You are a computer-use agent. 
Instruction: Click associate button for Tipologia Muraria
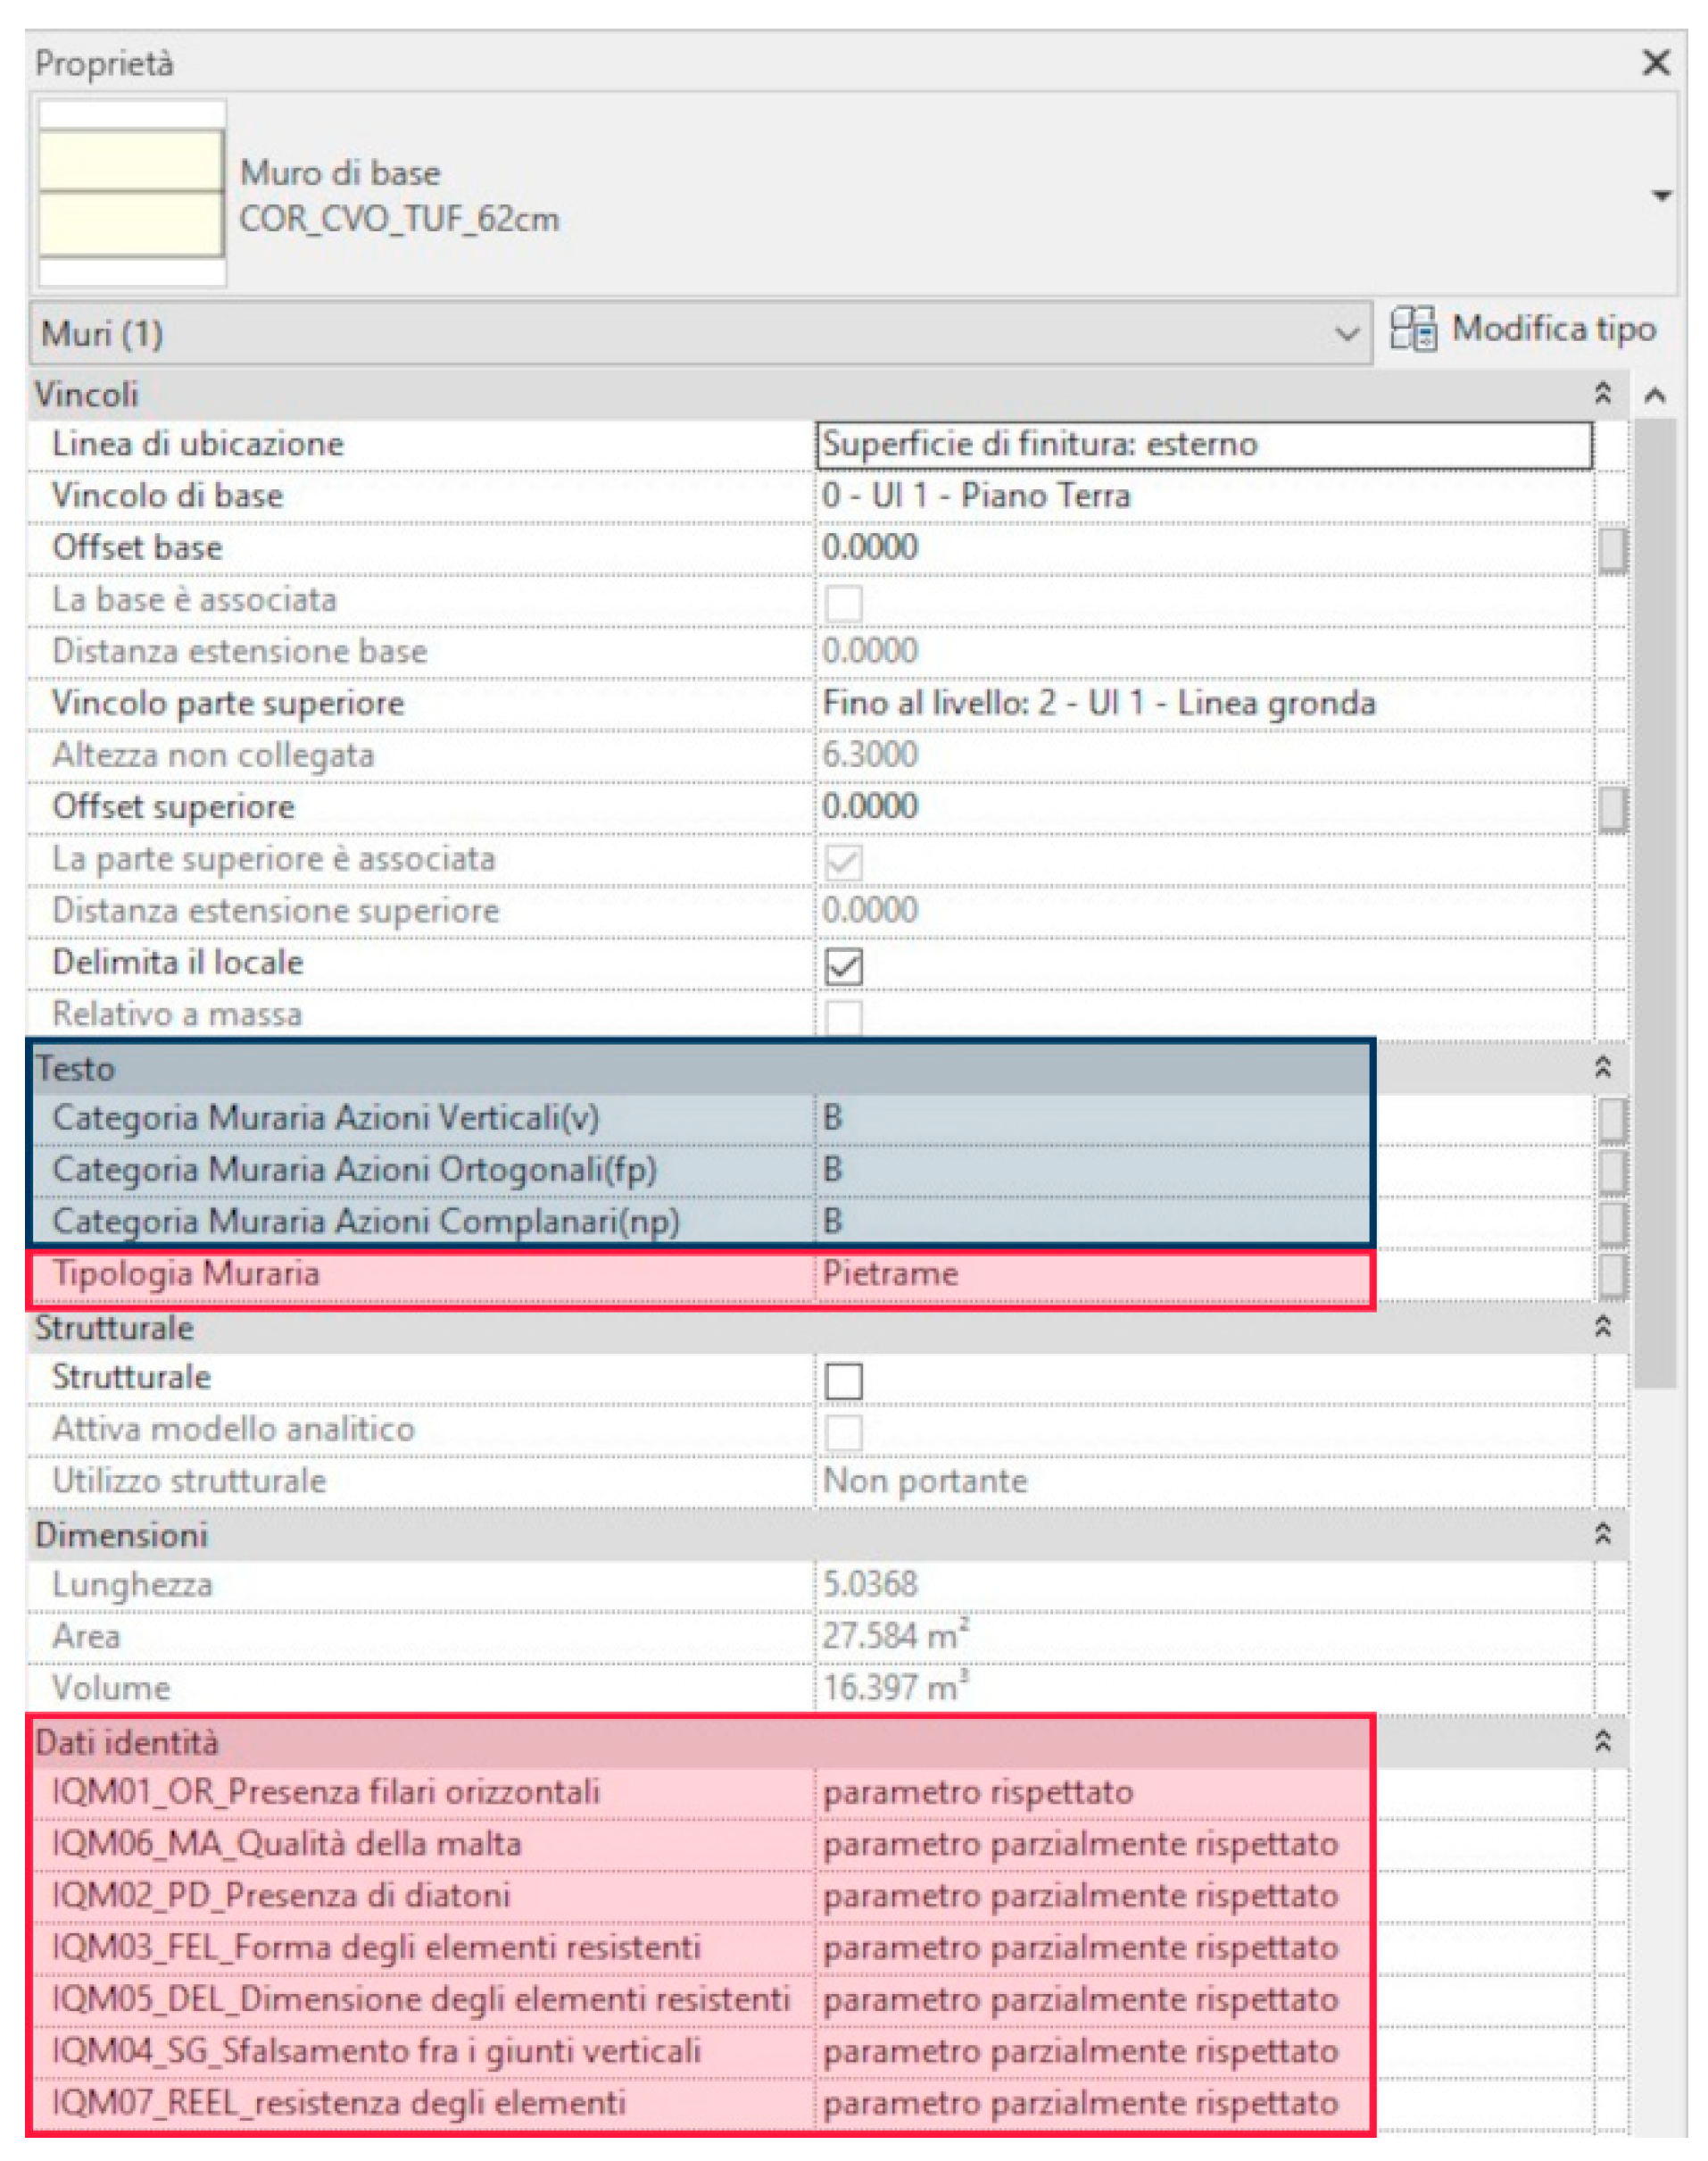(1611, 1275)
